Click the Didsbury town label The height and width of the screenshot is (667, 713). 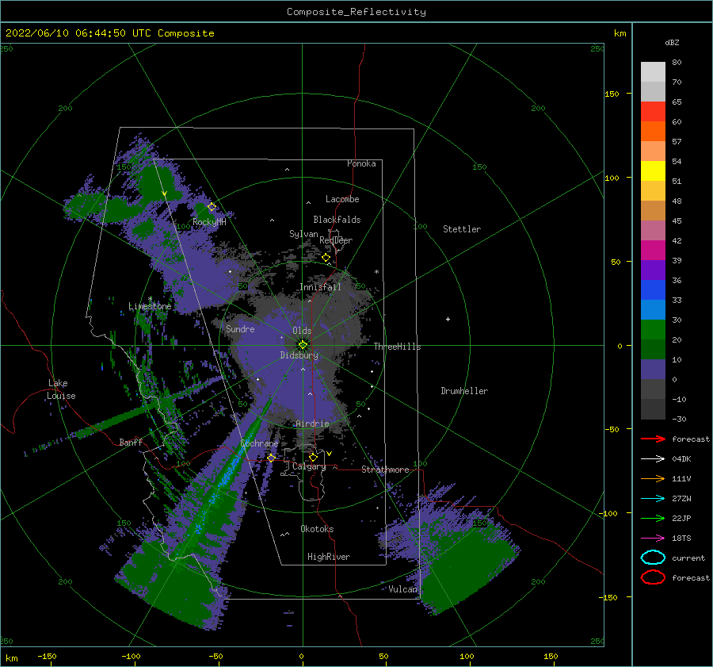(299, 355)
